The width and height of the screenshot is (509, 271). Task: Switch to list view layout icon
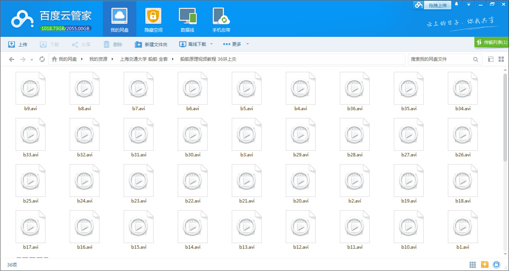(x=491, y=59)
